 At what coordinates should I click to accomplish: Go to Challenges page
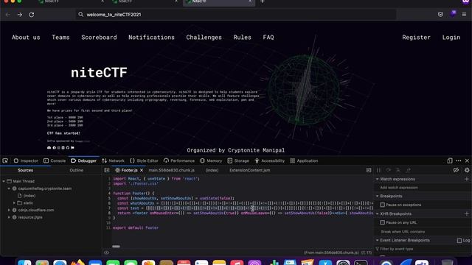204,38
